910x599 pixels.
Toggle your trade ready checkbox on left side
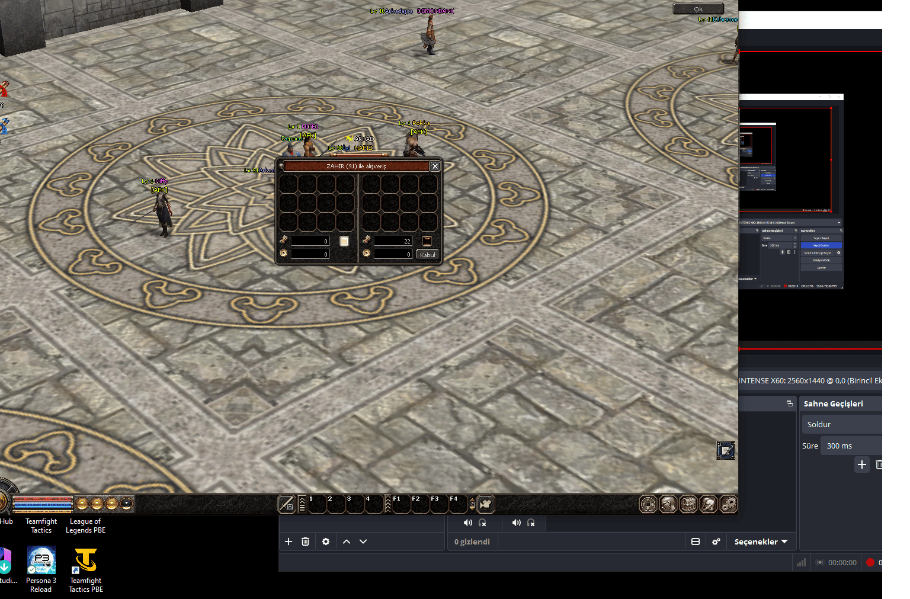344,241
